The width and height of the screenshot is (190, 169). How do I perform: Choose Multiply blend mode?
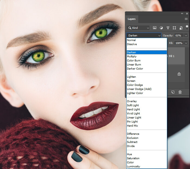(147, 57)
